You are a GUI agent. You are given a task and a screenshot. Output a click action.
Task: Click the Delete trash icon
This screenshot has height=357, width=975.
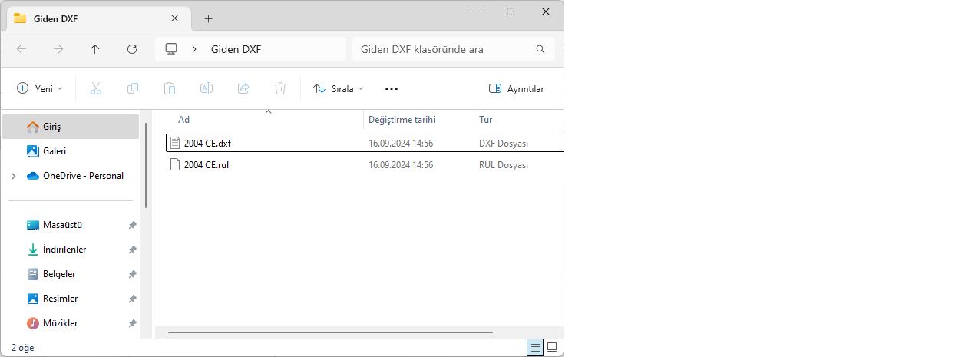coord(280,88)
